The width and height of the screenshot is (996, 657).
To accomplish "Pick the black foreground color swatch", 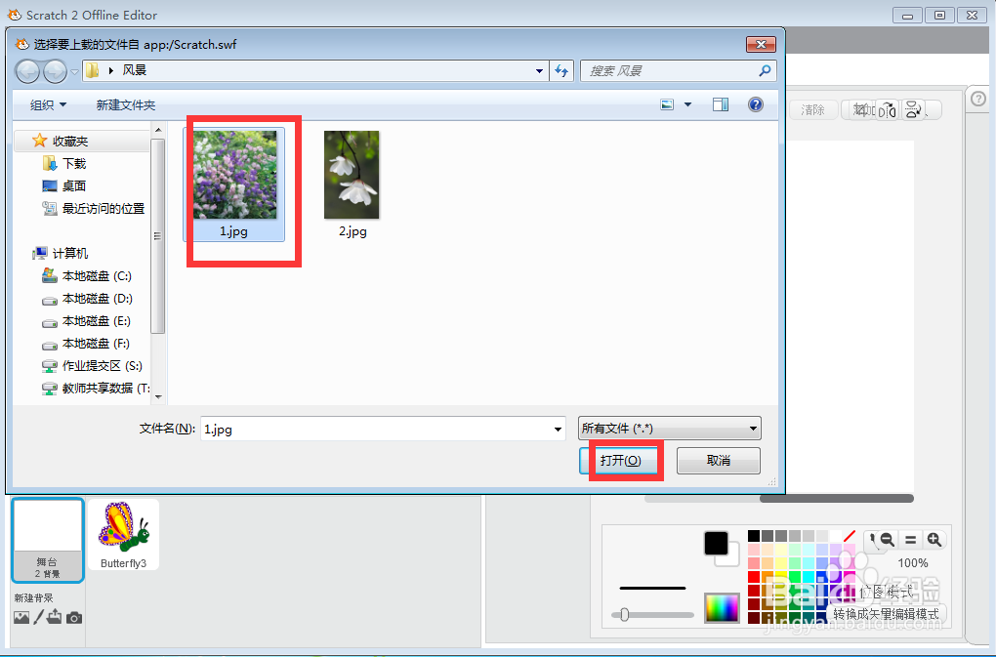I will (x=716, y=544).
